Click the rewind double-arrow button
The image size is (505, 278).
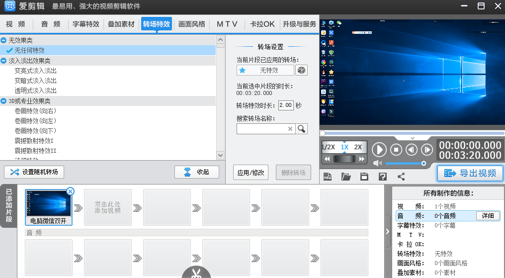point(327,159)
